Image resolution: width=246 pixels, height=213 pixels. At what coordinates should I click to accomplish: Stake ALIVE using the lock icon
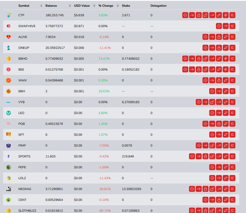pyautogui.click(x=219, y=37)
